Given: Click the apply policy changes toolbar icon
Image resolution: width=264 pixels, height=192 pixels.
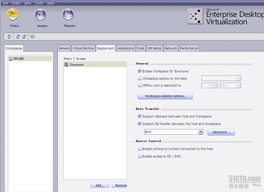Looking at the screenshot, I should (10, 37).
